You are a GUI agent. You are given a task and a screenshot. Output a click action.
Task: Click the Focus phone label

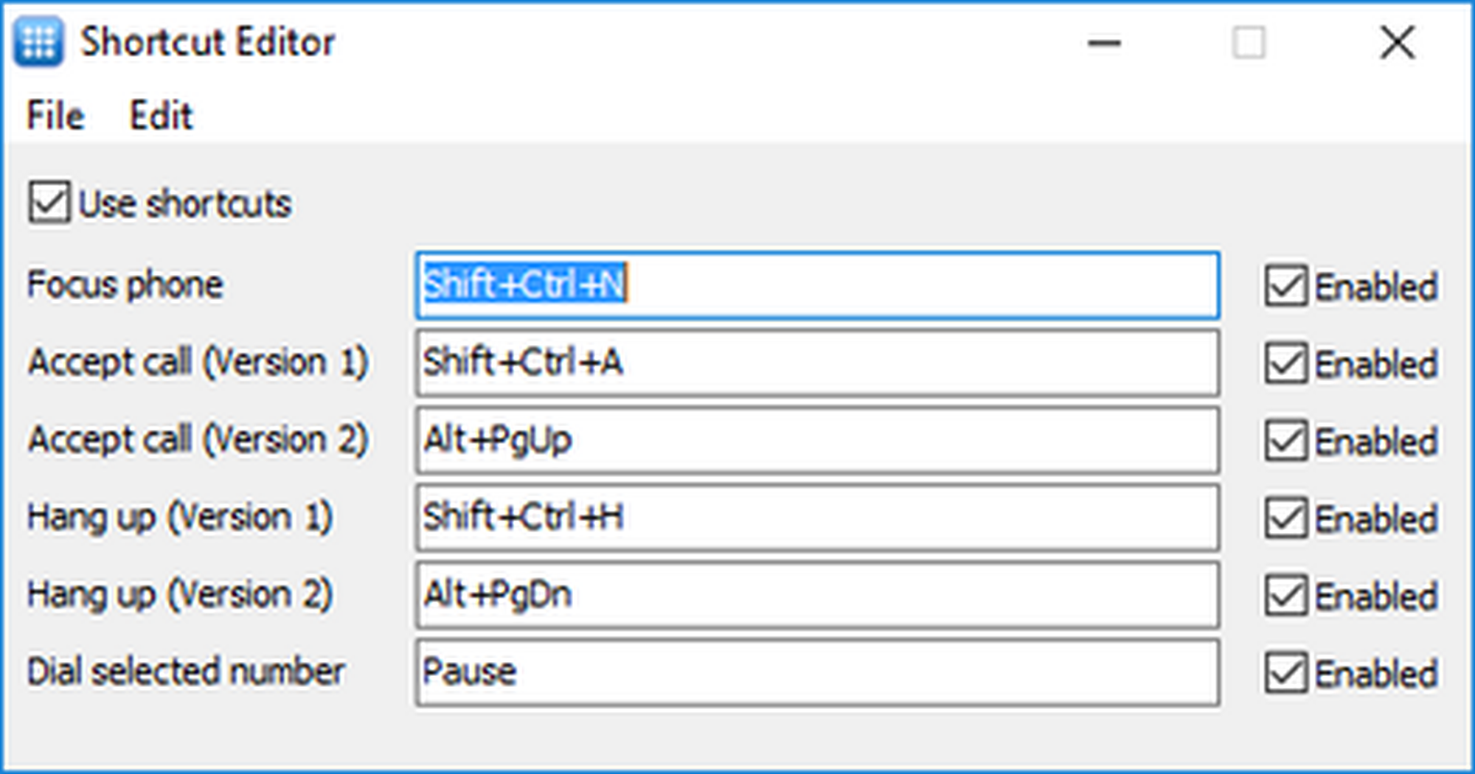click(x=125, y=285)
